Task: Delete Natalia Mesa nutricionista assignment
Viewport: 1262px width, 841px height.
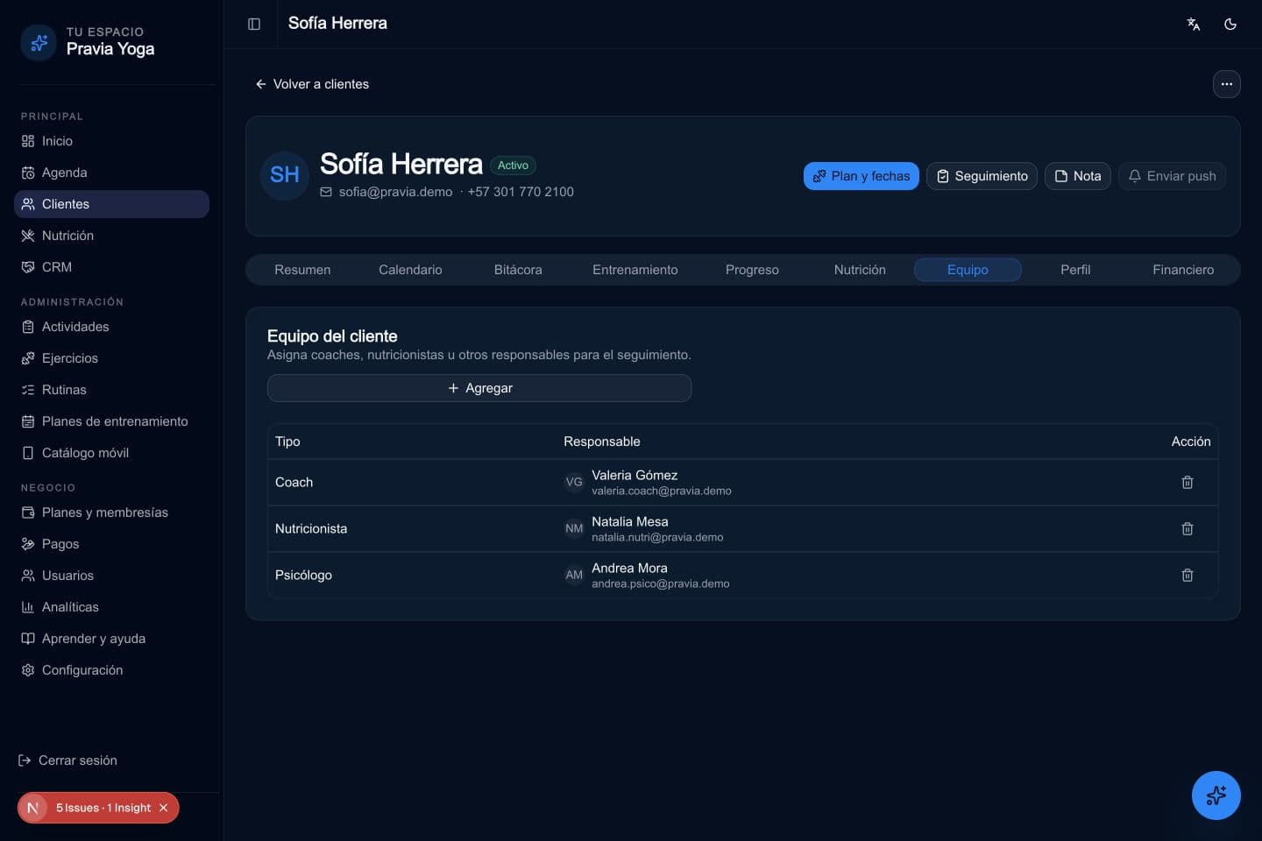Action: [x=1187, y=529]
